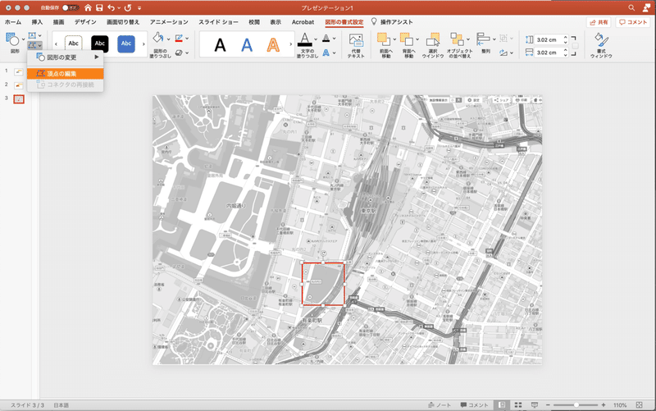Apply the orange outlined WordArt A style
This screenshot has height=411, width=656.
coord(273,44)
